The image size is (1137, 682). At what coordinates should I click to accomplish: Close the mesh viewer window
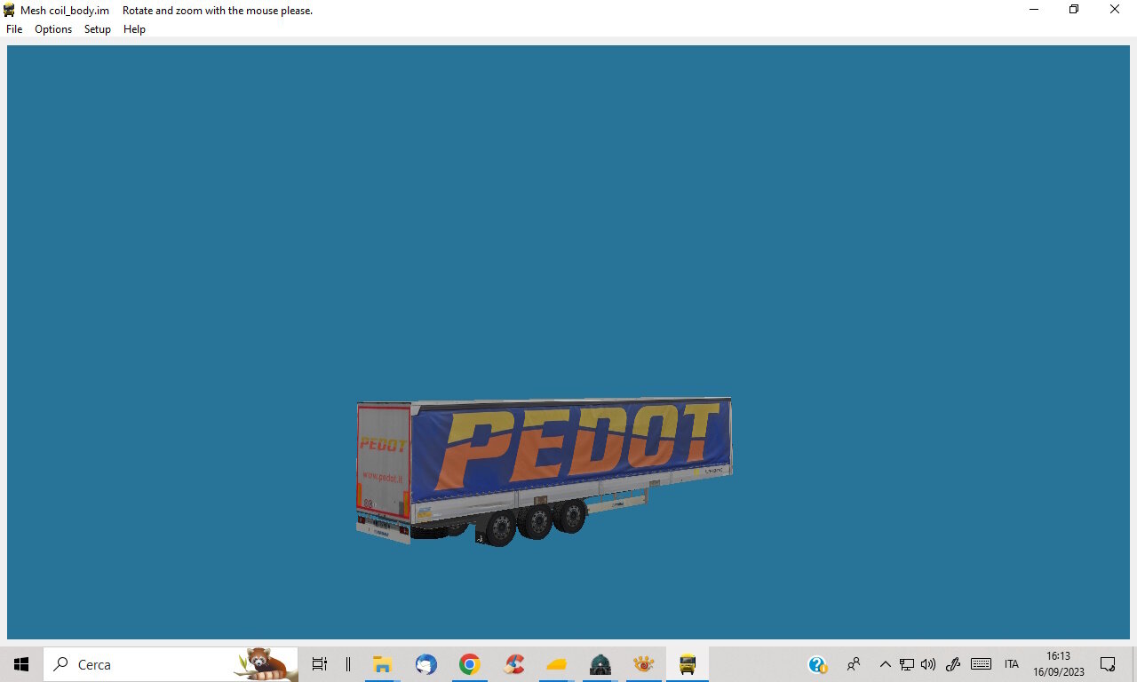(1115, 10)
